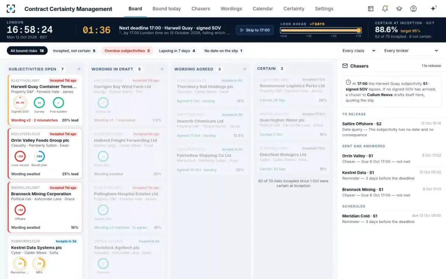Set look ahead to the +3d mark

coord(333,36)
